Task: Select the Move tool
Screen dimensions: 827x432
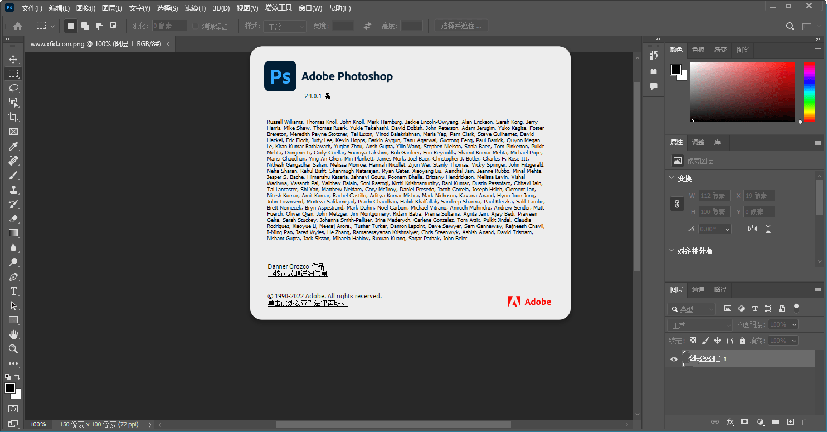Action: click(x=13, y=59)
